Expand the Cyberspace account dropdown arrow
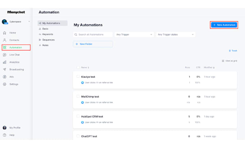 [29, 22]
